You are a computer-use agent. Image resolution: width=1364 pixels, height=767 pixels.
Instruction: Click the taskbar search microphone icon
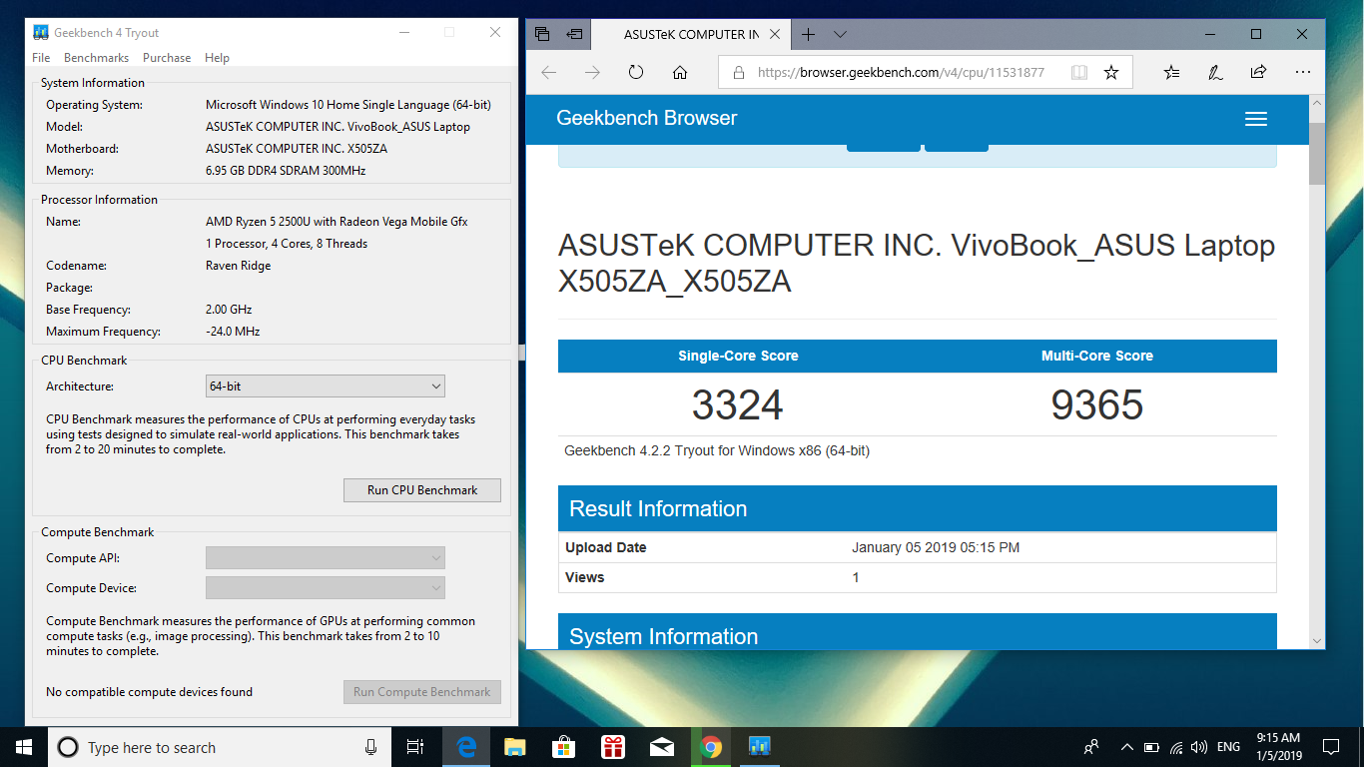pos(371,747)
